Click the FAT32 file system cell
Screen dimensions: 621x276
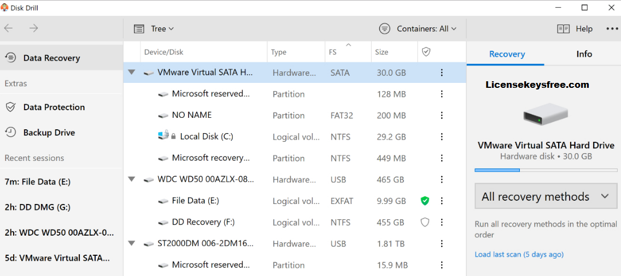tap(342, 116)
